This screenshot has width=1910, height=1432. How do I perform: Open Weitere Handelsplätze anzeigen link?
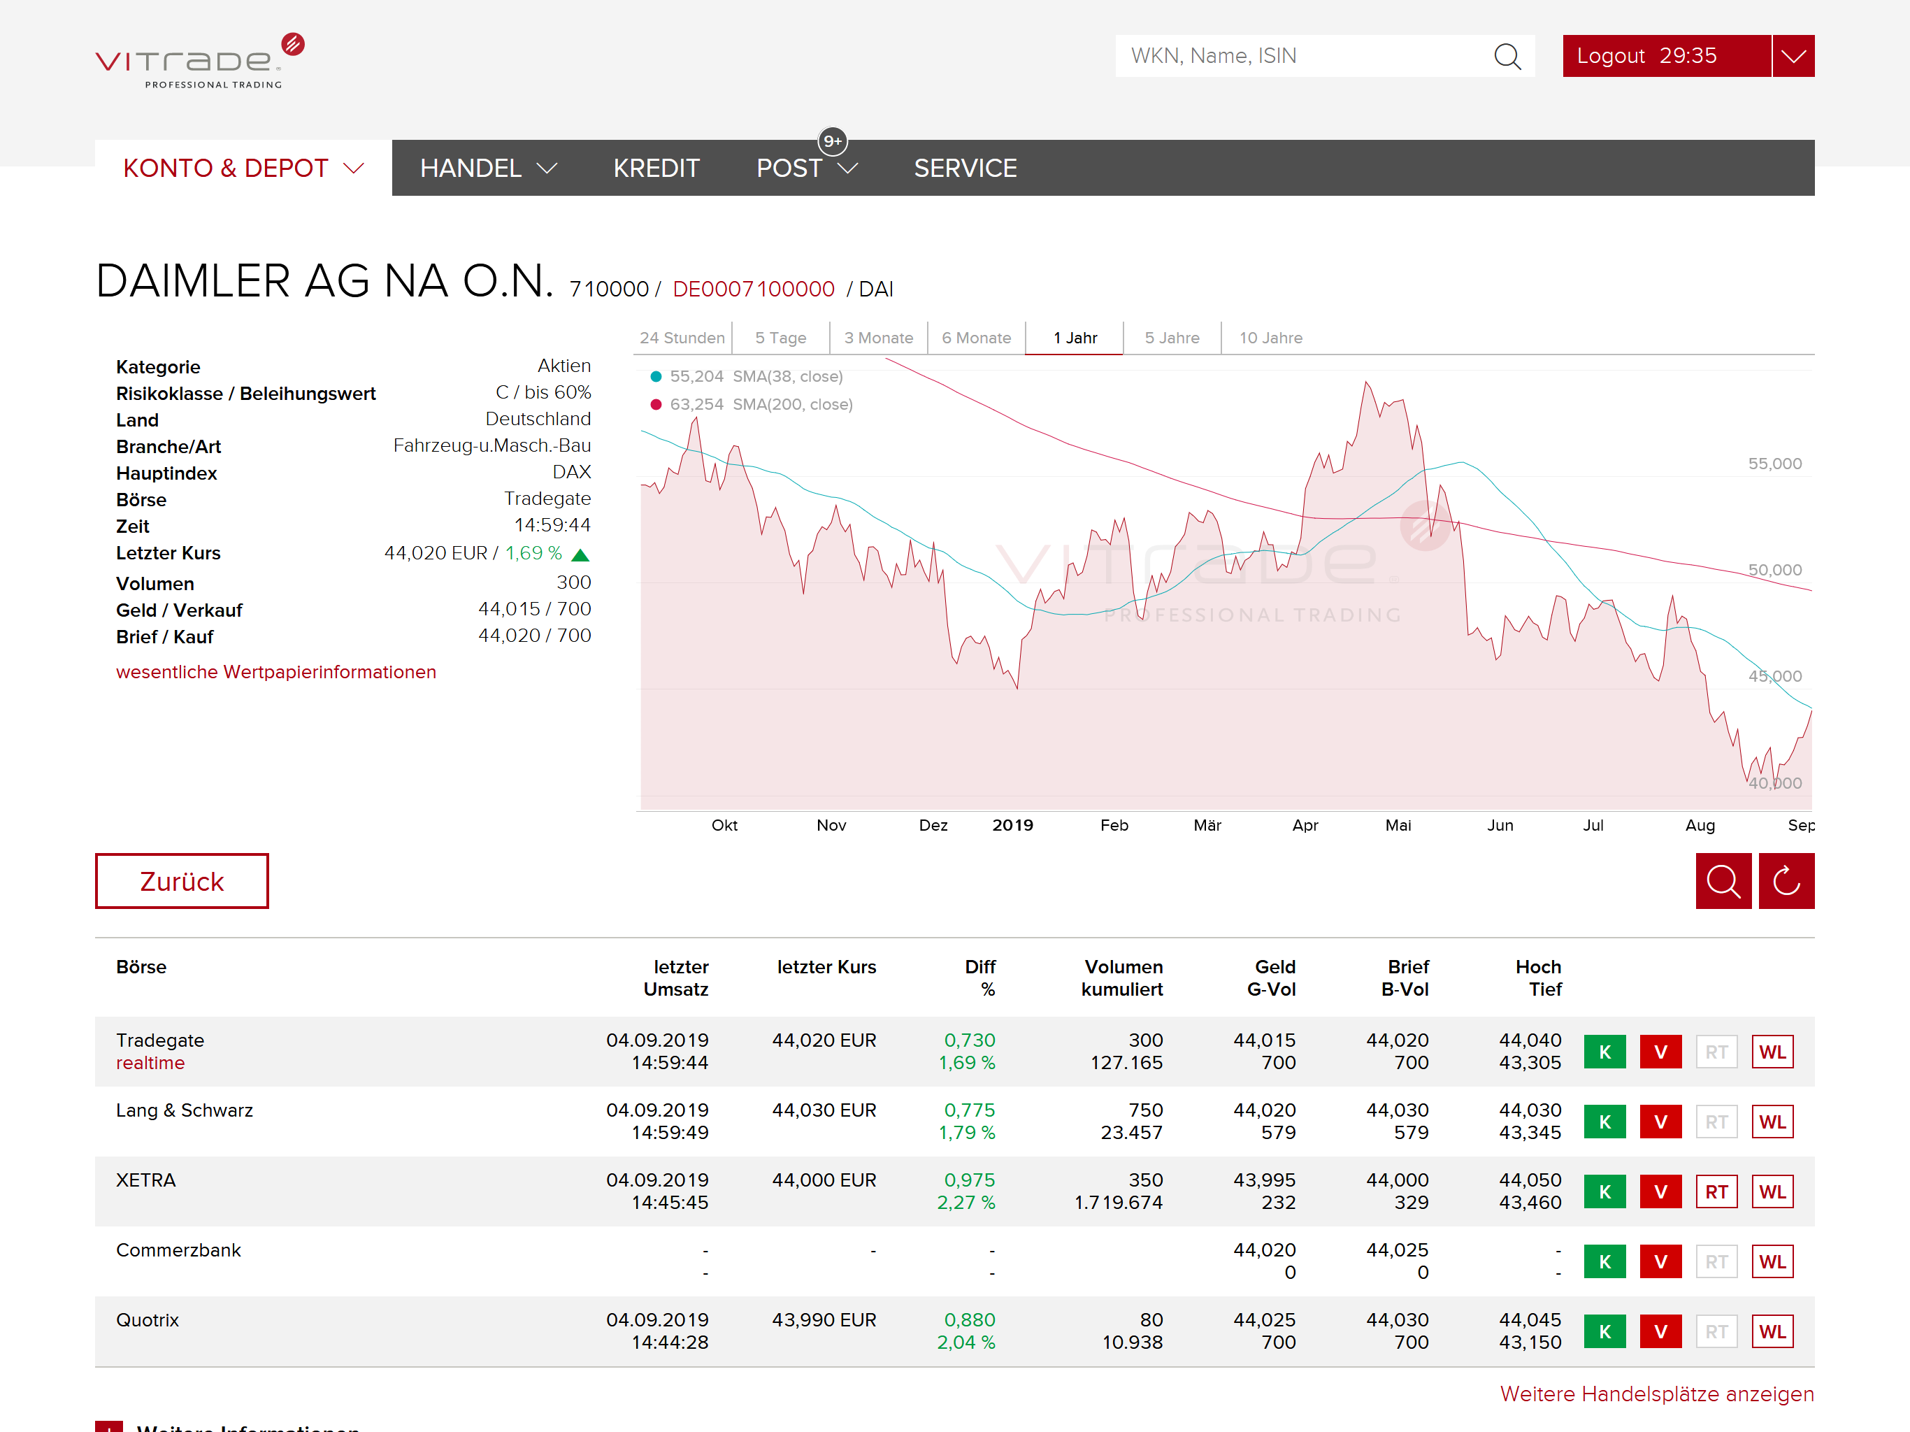[1656, 1393]
